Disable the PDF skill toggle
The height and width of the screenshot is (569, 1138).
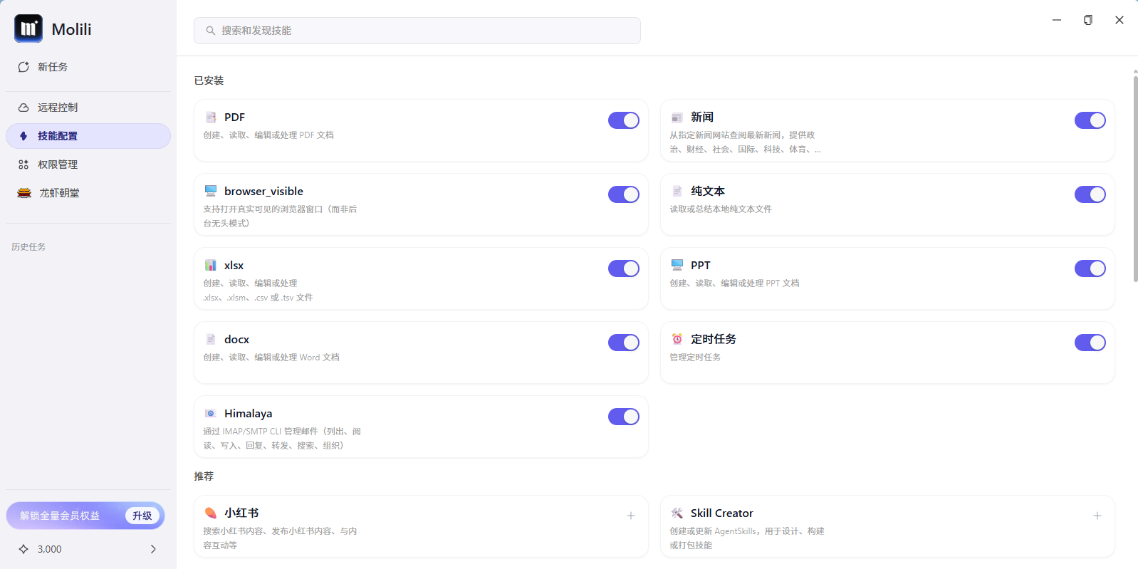click(623, 120)
